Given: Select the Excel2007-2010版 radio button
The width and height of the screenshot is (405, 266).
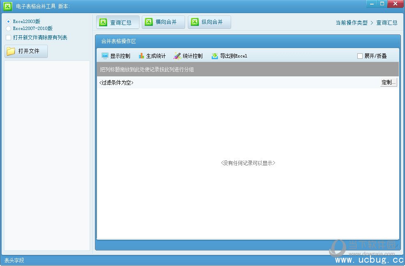Looking at the screenshot, I should pyautogui.click(x=9, y=28).
